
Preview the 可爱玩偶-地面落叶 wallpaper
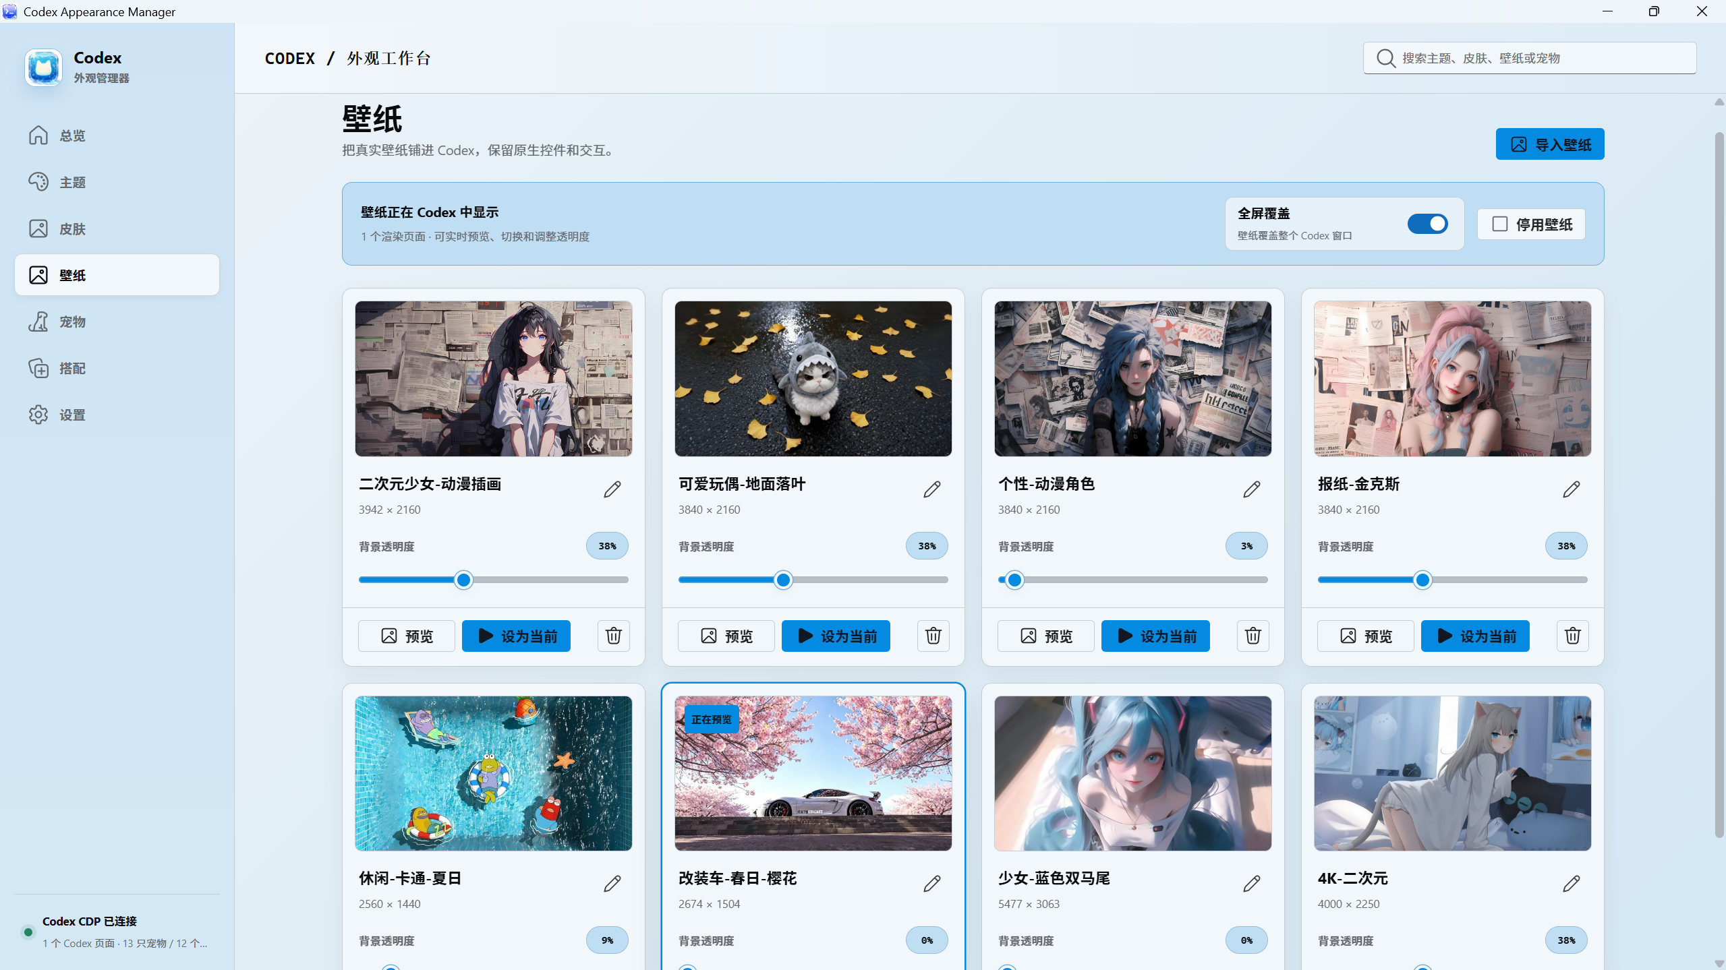click(726, 636)
